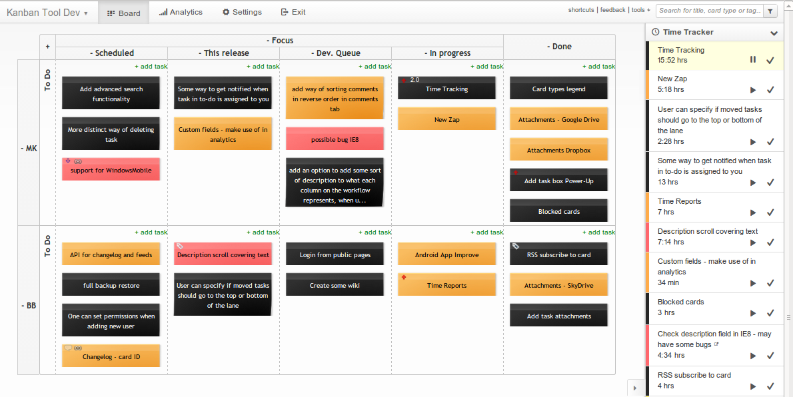Collapse the Time Tracker panel chevron
The image size is (793, 397).
pos(774,33)
